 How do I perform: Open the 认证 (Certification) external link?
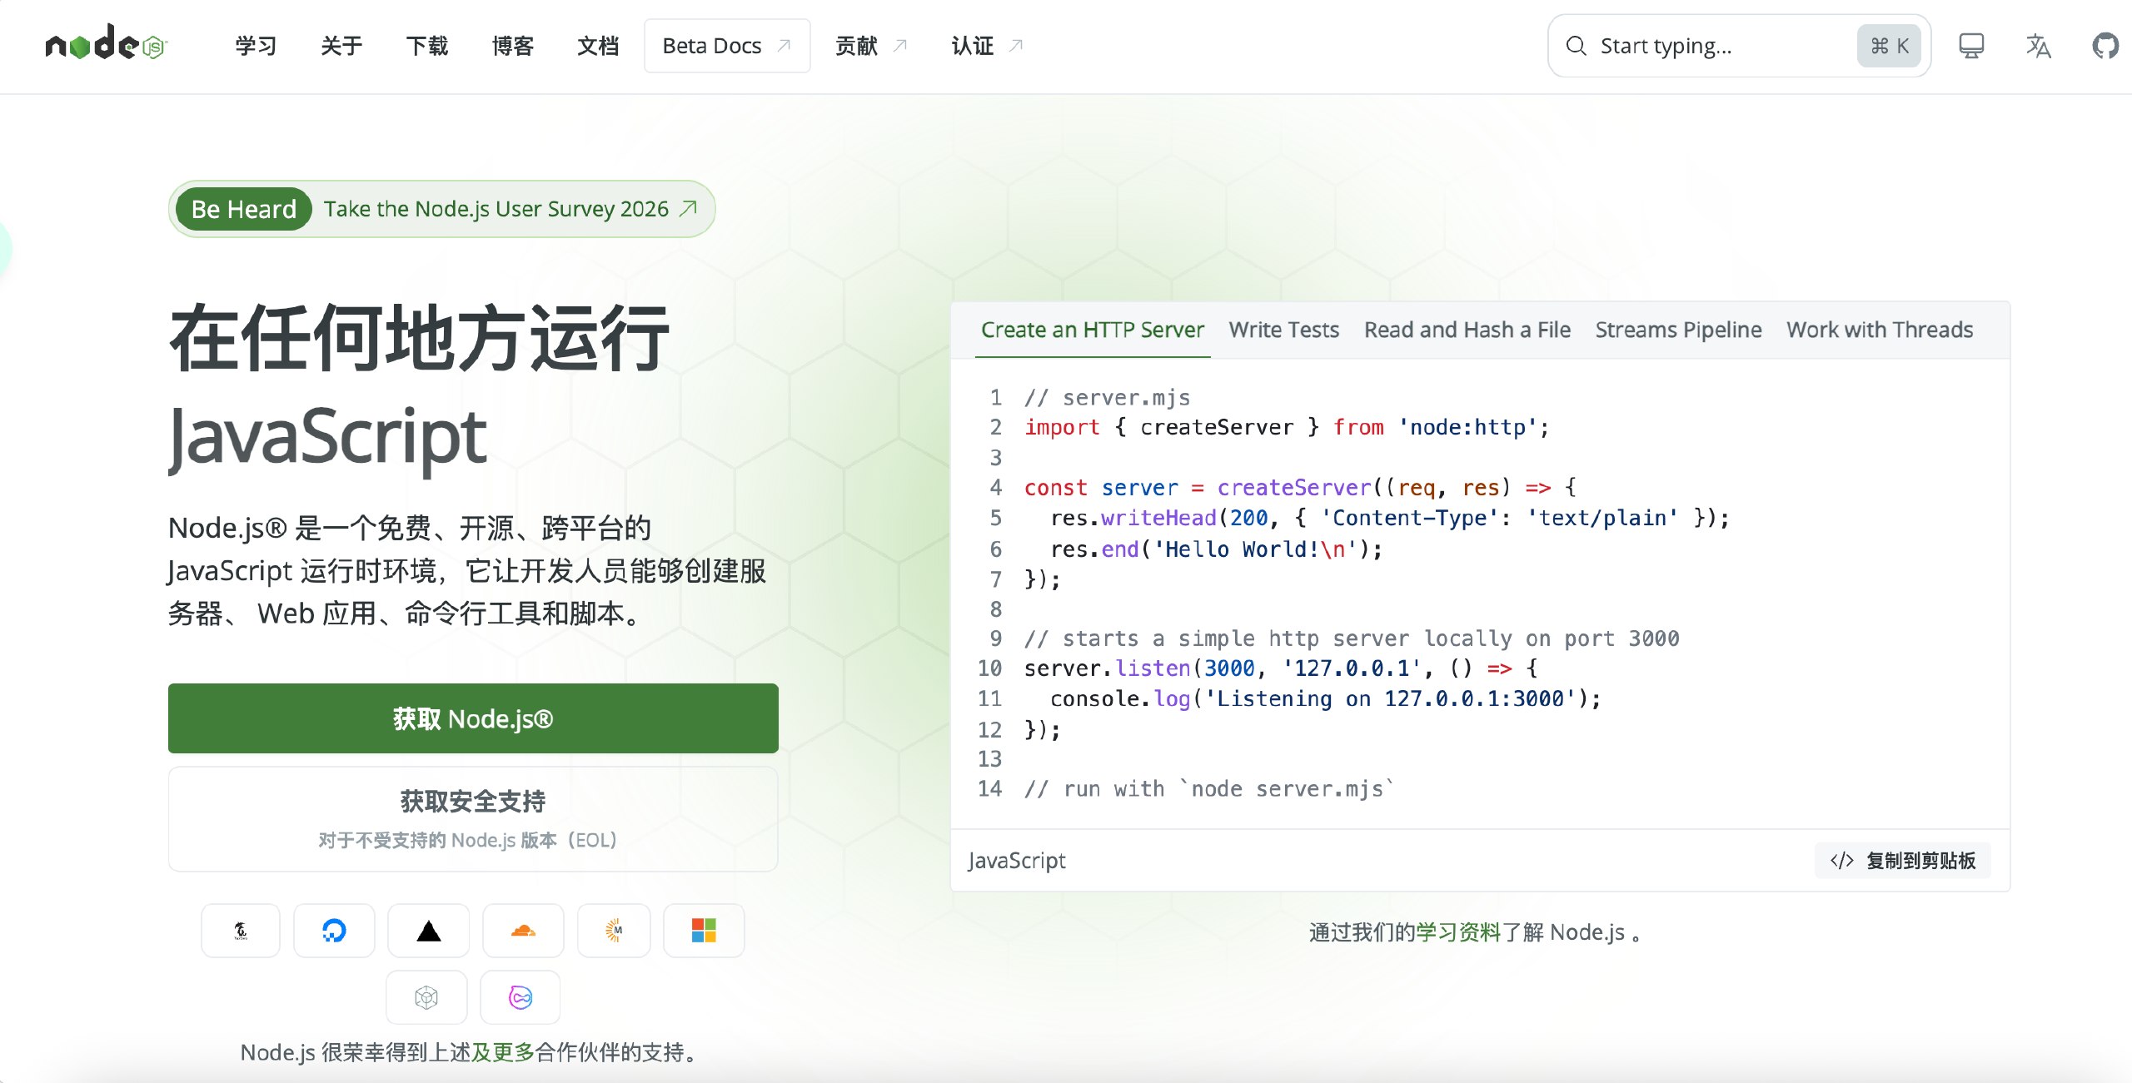pyautogui.click(x=987, y=46)
